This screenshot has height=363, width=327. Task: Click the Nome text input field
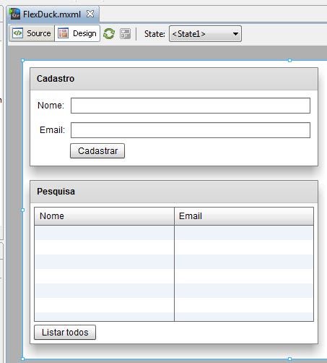(x=191, y=106)
